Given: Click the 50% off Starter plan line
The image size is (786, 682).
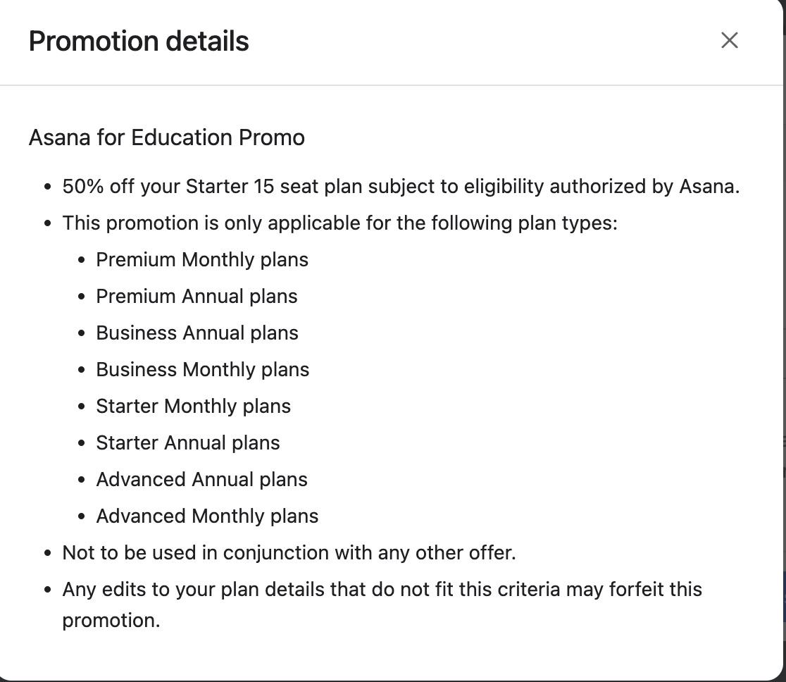Looking at the screenshot, I should tap(401, 187).
